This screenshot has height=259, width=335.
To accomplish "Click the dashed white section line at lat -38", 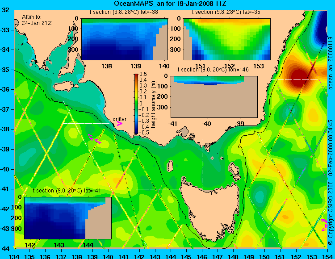I will (86, 123).
